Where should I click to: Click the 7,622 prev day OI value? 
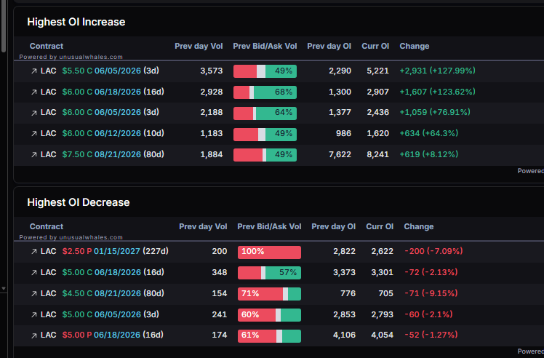click(340, 155)
